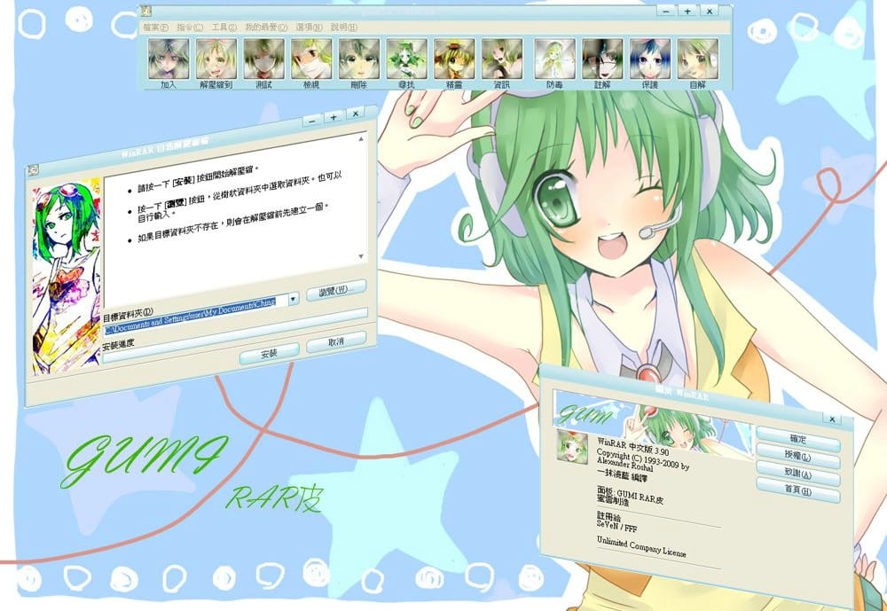Click the 致謝(A) acknowledgments button
Image resolution: width=887 pixels, height=611 pixels.
[x=797, y=473]
